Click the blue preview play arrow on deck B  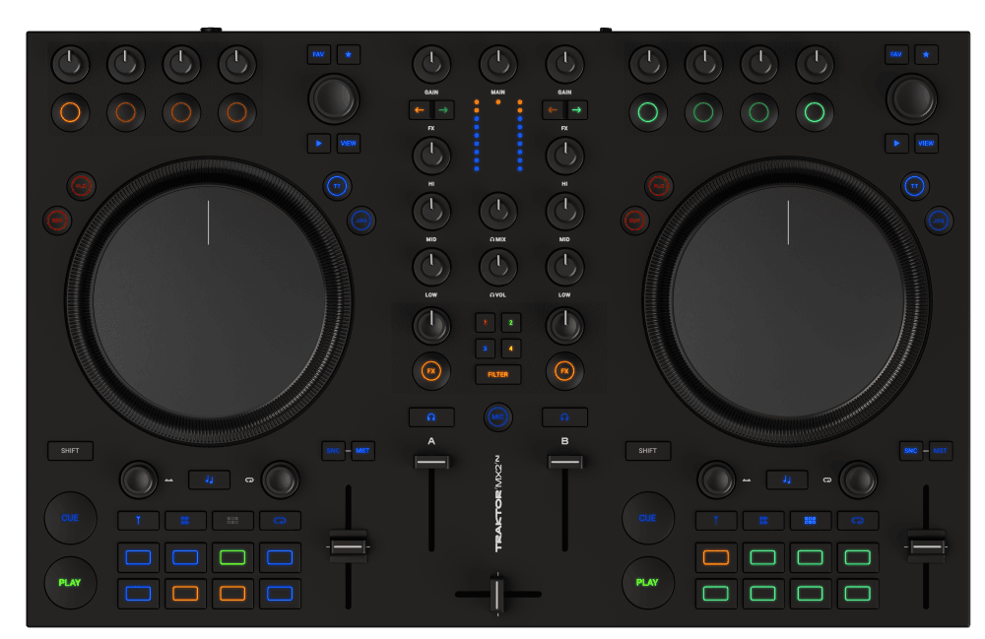pos(895,143)
